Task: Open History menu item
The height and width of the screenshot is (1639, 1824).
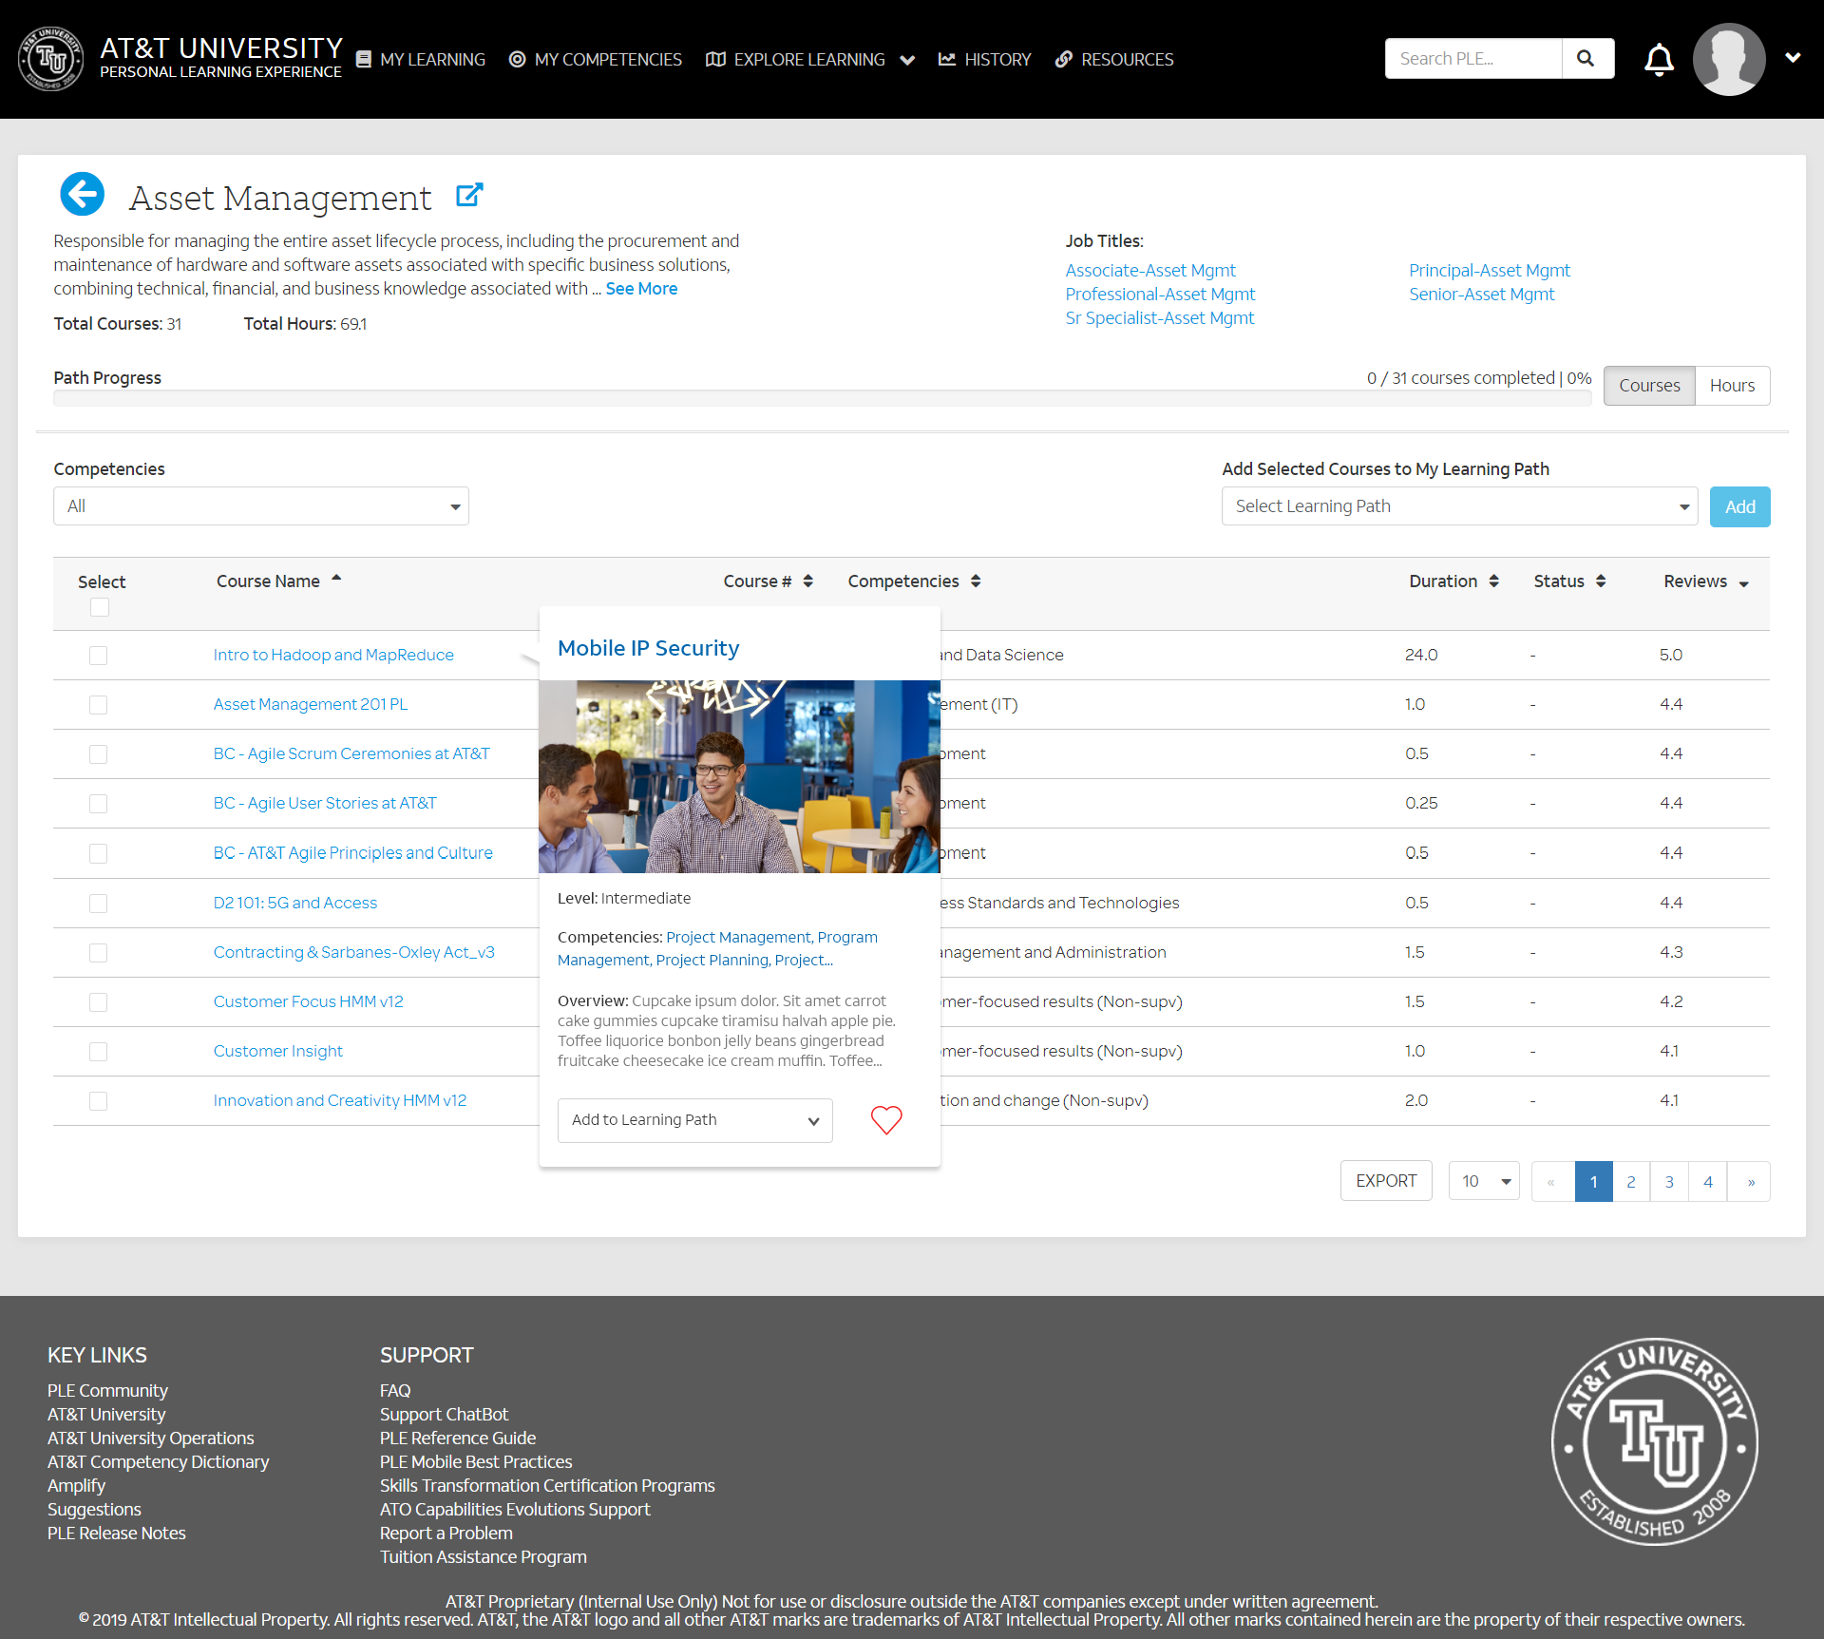Action: (x=984, y=59)
